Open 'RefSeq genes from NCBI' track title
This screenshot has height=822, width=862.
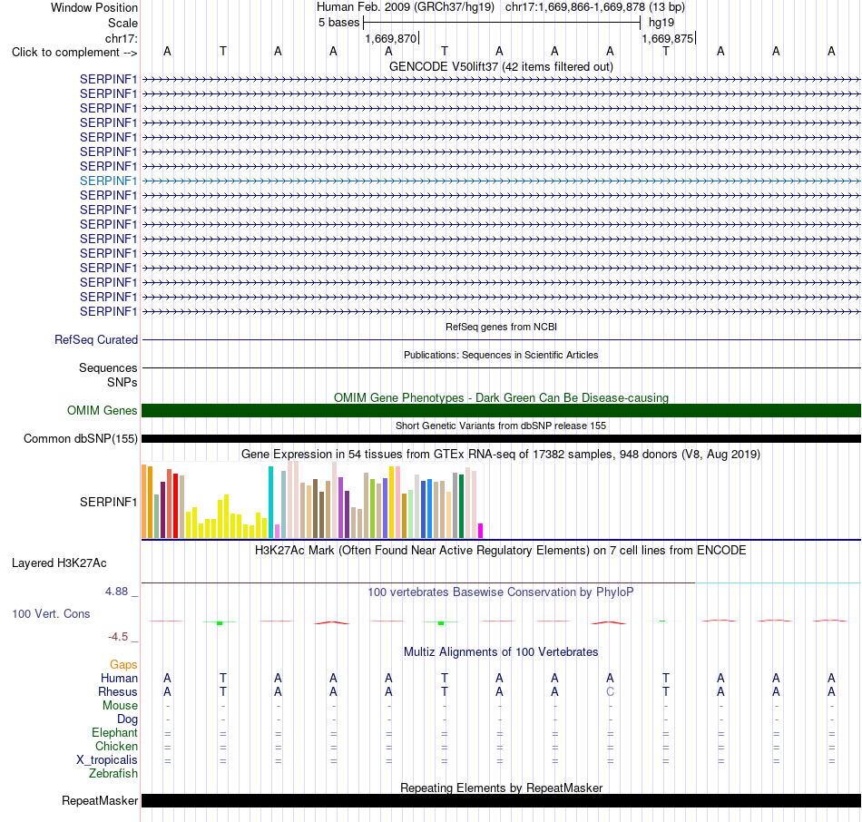coord(501,327)
